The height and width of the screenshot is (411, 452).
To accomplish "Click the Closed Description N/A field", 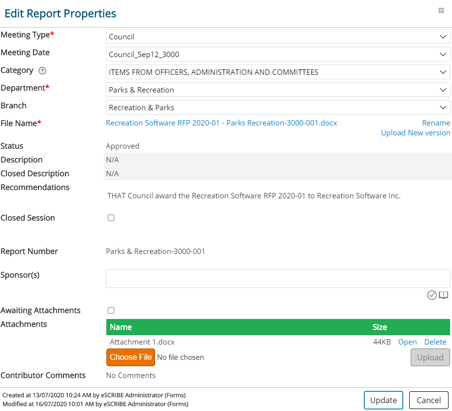I will pyautogui.click(x=278, y=174).
